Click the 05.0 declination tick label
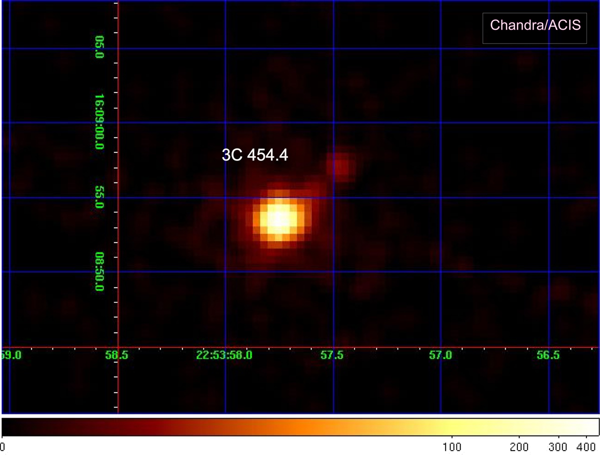The image size is (600, 455). coord(99,49)
